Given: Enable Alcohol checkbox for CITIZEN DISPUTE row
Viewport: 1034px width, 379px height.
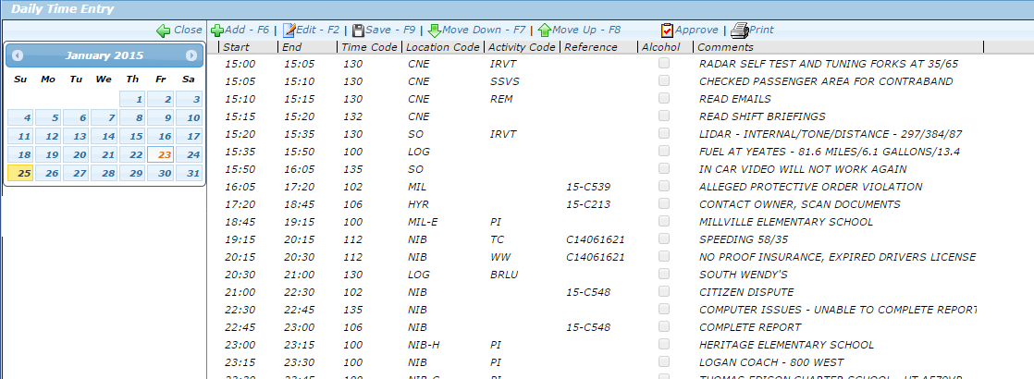Looking at the screenshot, I should [x=663, y=292].
